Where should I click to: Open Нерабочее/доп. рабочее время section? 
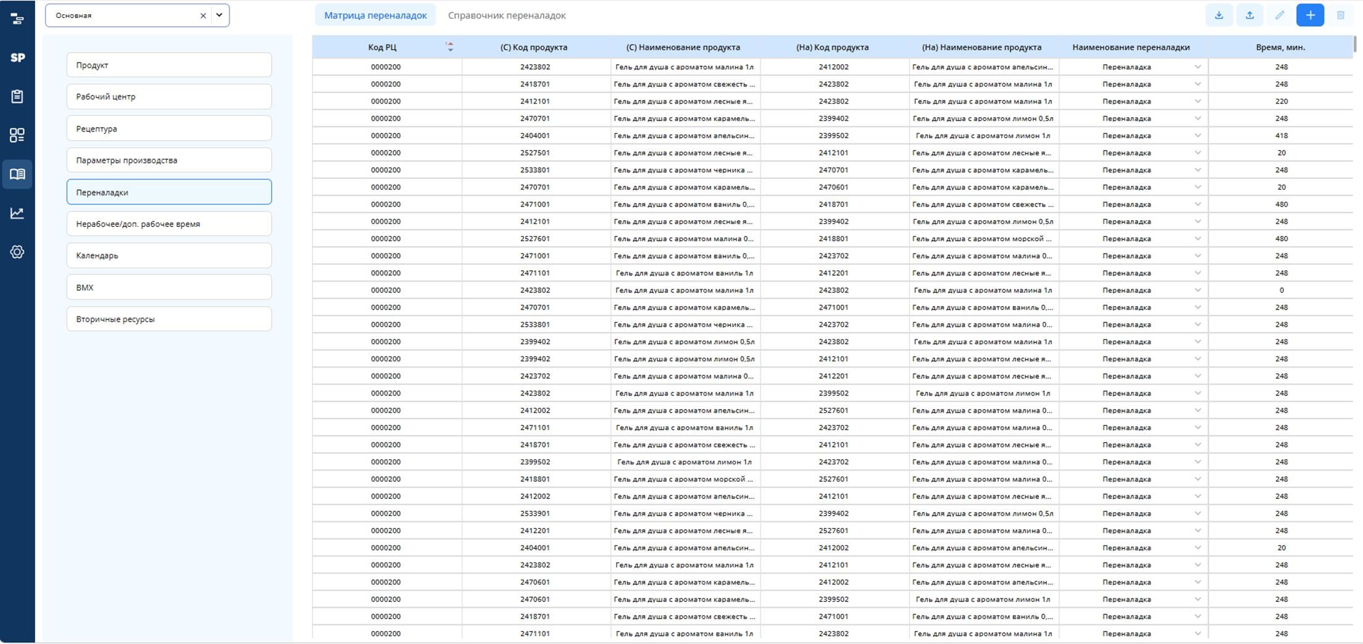click(x=169, y=224)
